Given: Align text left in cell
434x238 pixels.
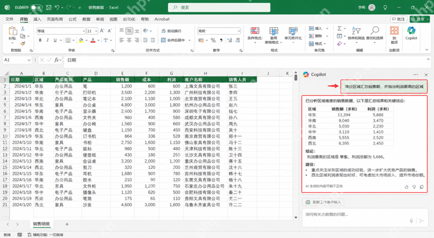Looking at the screenshot, I should (122, 40).
